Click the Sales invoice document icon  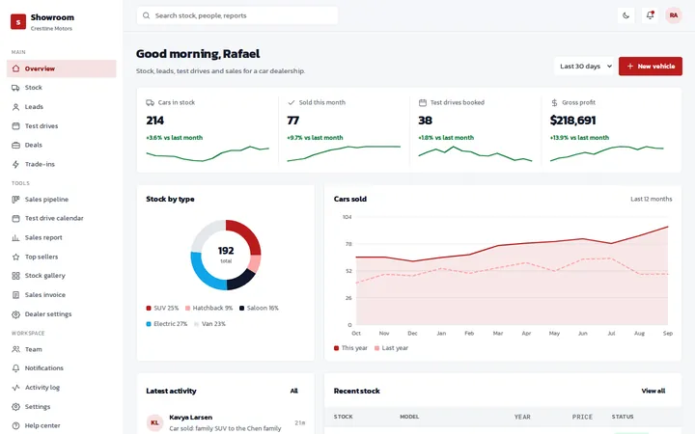(16, 295)
